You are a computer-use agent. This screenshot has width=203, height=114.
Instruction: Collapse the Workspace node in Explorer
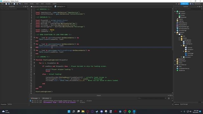[175, 11]
